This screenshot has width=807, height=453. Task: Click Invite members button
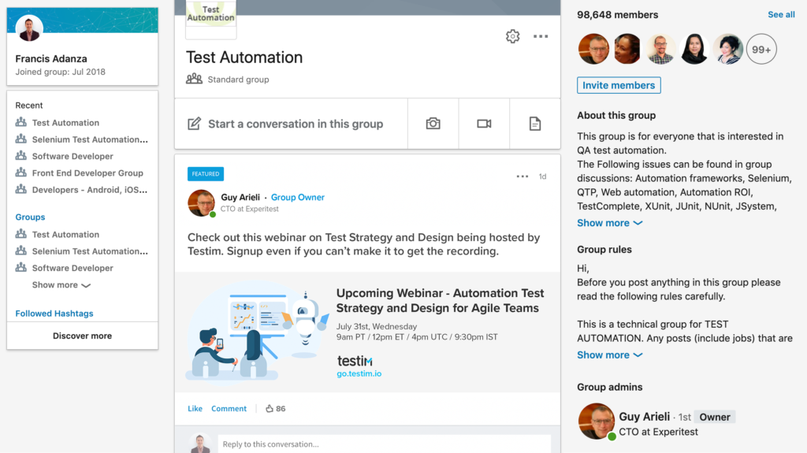click(x=619, y=85)
